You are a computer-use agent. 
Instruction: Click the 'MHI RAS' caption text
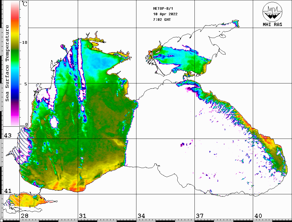pyautogui.click(x=273, y=24)
